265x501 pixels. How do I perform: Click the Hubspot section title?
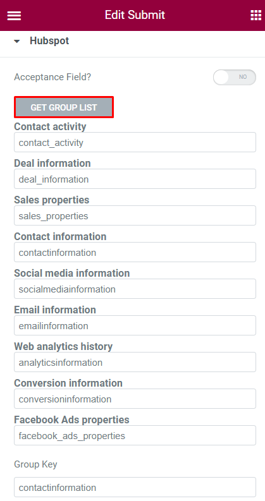pyautogui.click(x=49, y=41)
